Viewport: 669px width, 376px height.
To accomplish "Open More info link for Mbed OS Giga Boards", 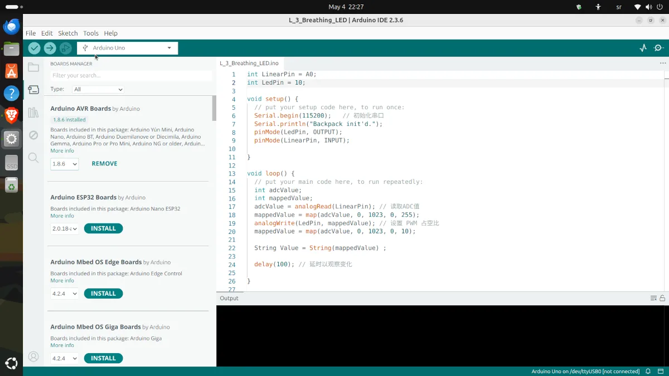I will [x=62, y=345].
